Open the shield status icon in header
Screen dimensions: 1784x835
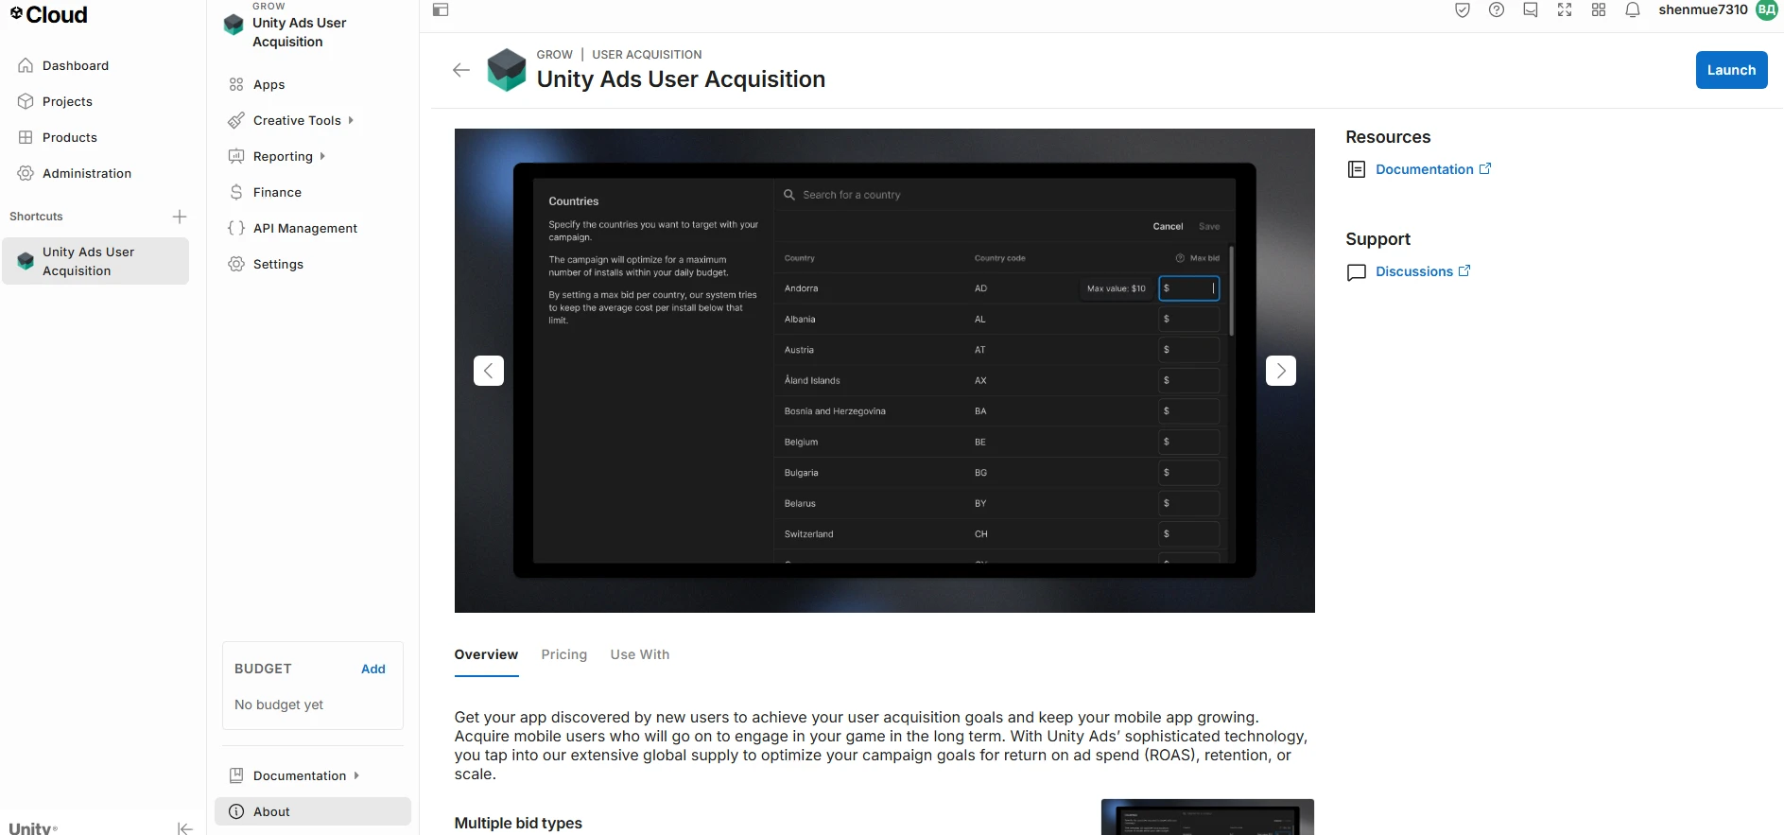1463,10
